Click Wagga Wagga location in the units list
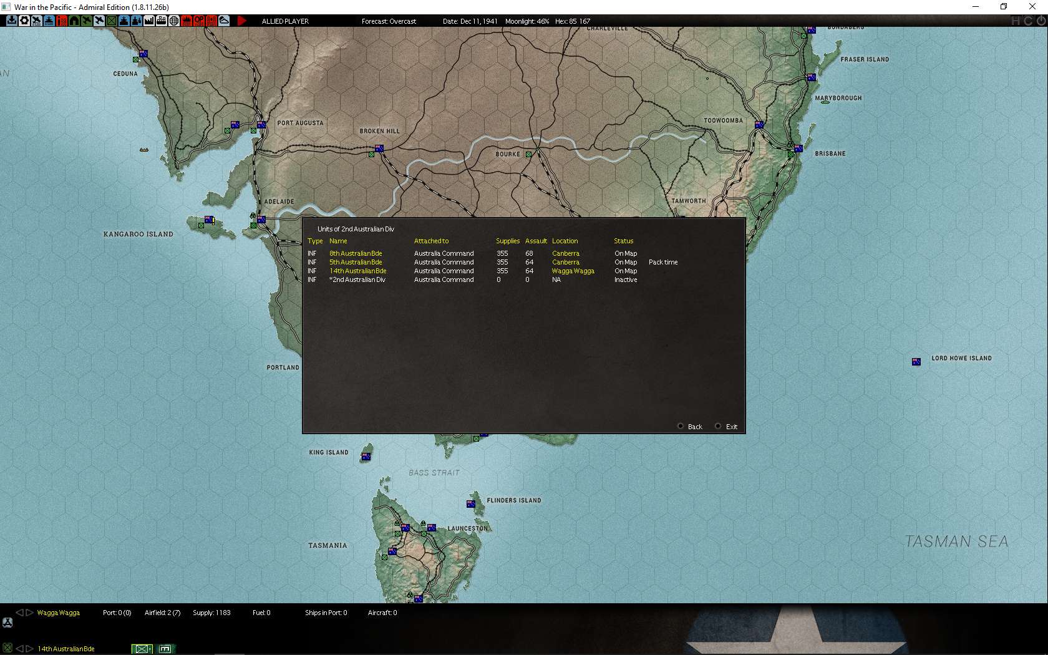The width and height of the screenshot is (1048, 655). click(573, 271)
